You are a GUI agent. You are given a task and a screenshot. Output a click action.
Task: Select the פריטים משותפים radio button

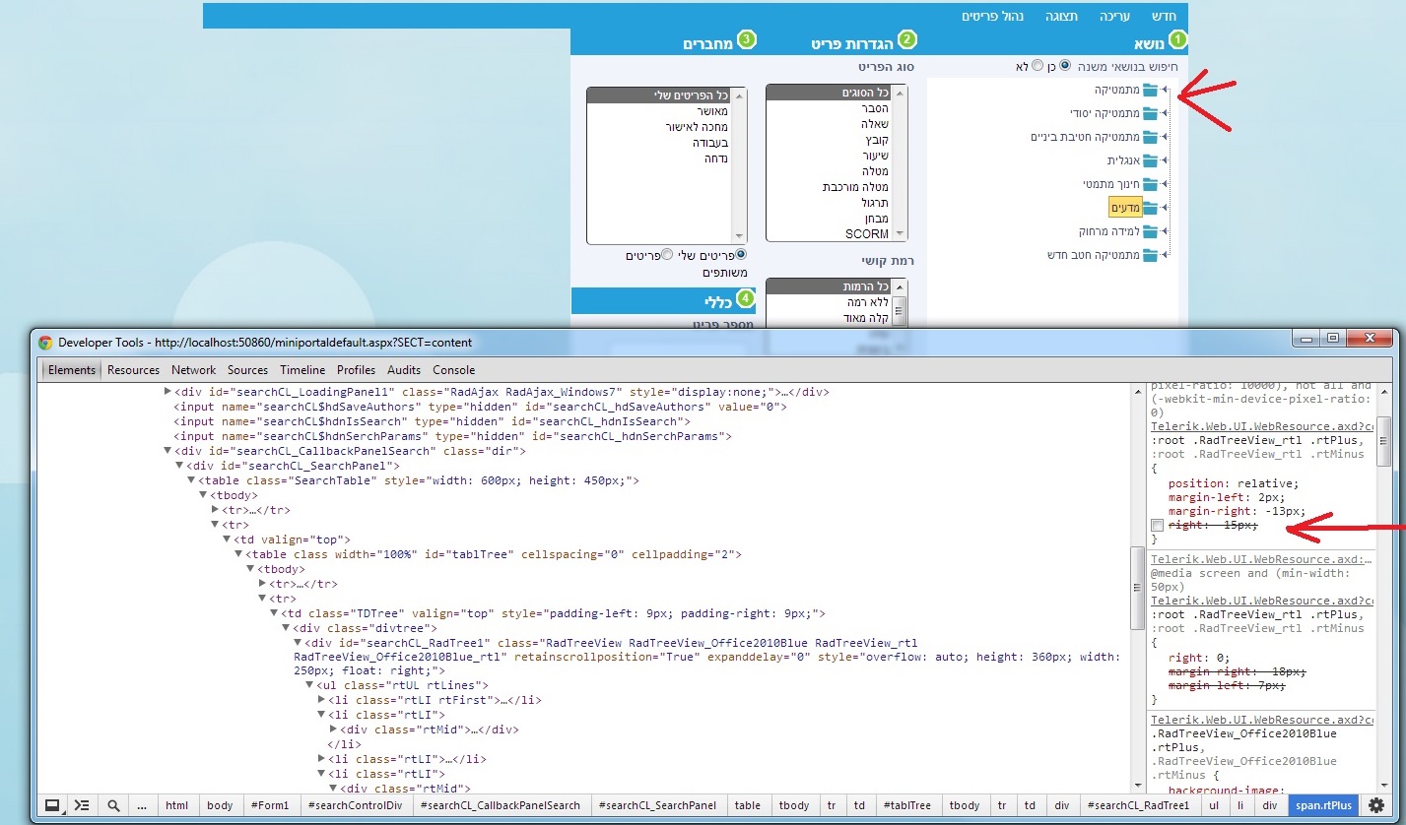pos(667,254)
